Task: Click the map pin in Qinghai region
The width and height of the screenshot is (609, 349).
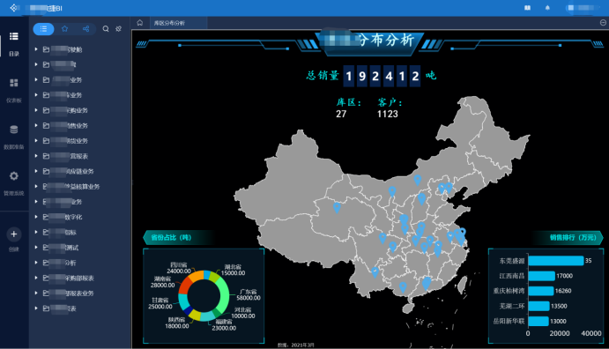Action: (x=337, y=207)
